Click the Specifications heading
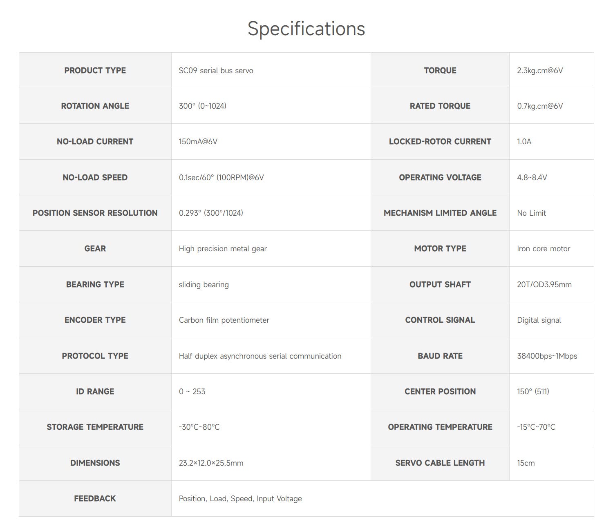Screen dimensions: 613x531 coord(306,29)
